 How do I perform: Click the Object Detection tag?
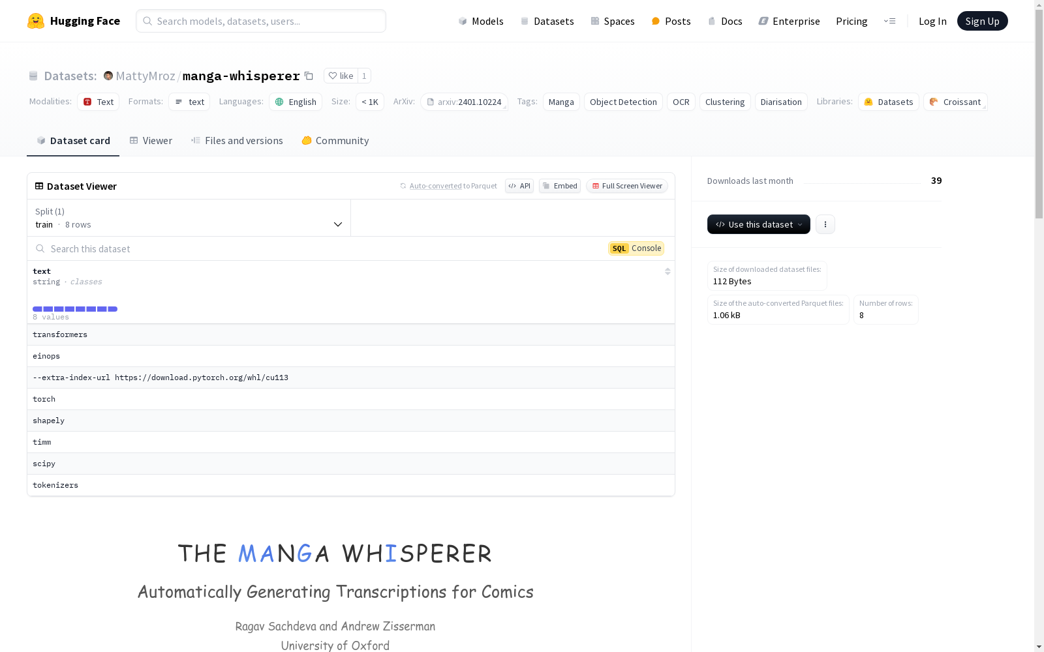point(623,102)
